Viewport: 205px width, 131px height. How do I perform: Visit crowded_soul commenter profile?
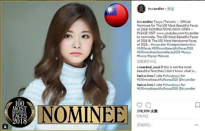pos(149,67)
